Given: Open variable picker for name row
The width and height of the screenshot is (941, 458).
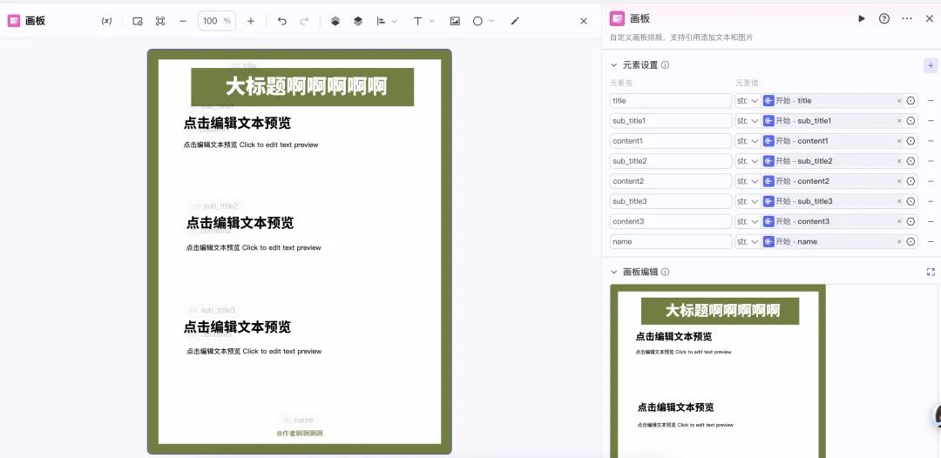Looking at the screenshot, I should [911, 241].
